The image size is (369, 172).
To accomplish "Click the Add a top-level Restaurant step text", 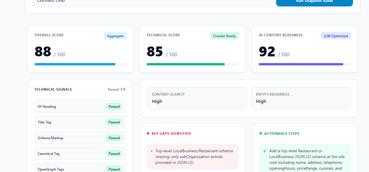I will 307,160.
